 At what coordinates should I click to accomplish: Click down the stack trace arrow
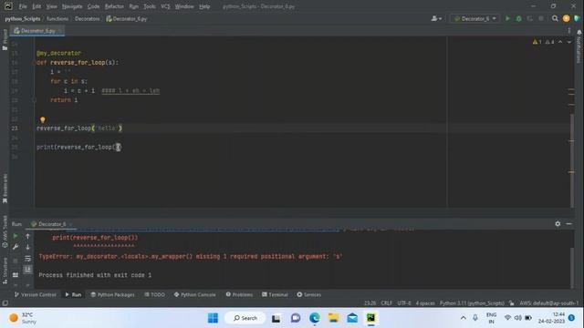coord(27,247)
